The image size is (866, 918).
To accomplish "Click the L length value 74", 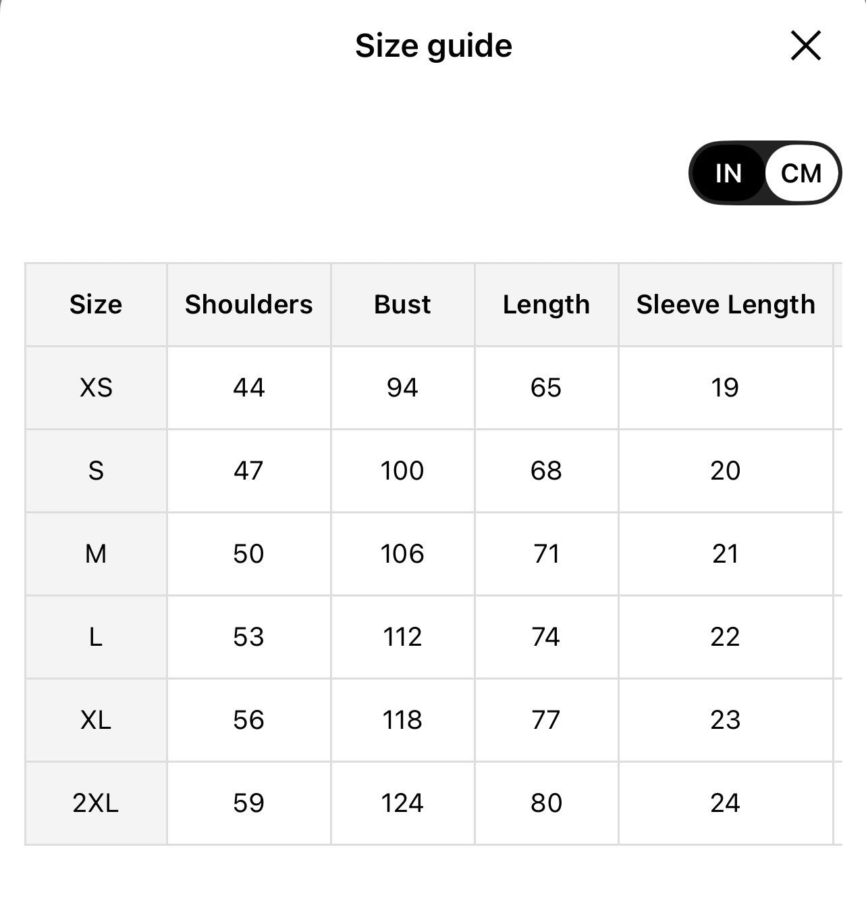I will click(546, 637).
